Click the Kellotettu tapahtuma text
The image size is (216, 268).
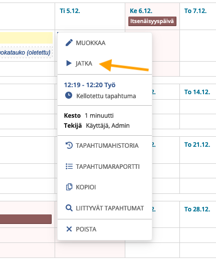(106, 96)
